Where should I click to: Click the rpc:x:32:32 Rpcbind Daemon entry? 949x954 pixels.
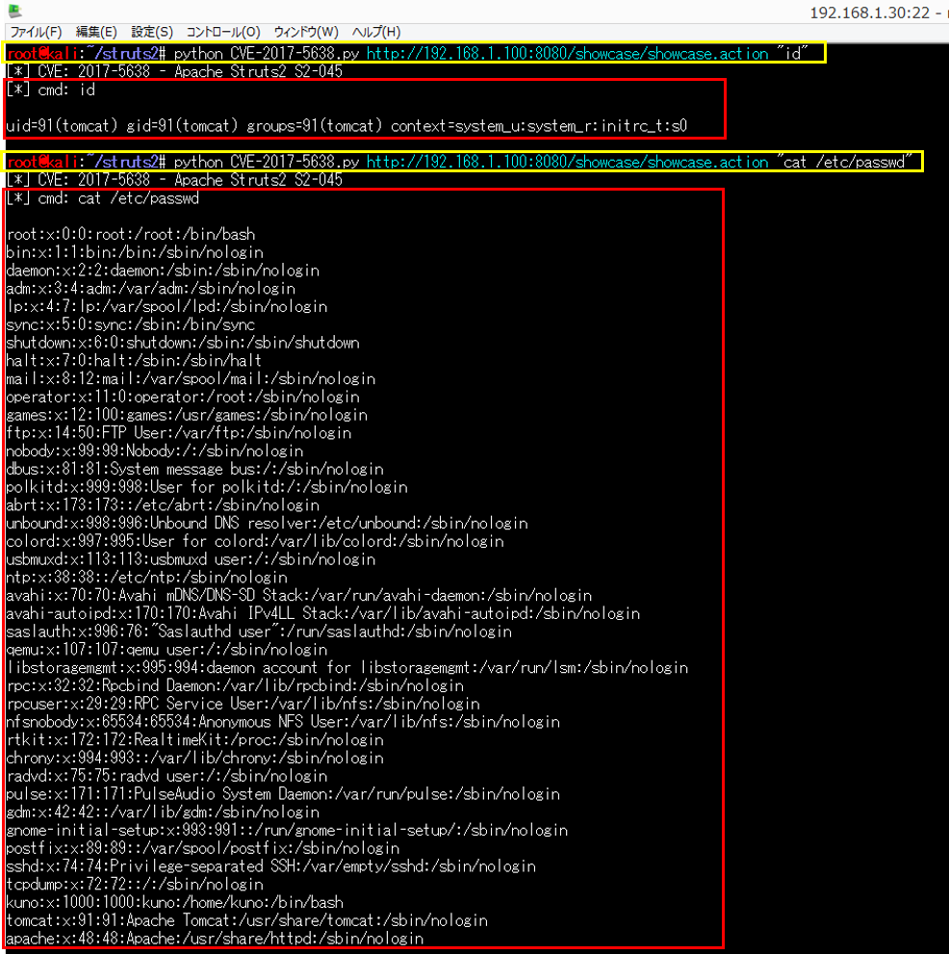tap(235, 685)
